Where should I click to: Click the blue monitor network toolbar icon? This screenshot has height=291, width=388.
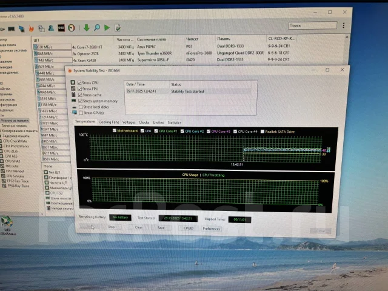(x=22, y=28)
